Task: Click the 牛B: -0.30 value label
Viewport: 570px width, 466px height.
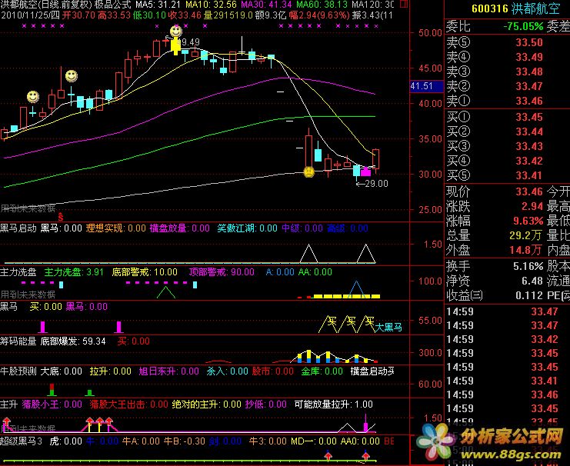Action: (185, 441)
